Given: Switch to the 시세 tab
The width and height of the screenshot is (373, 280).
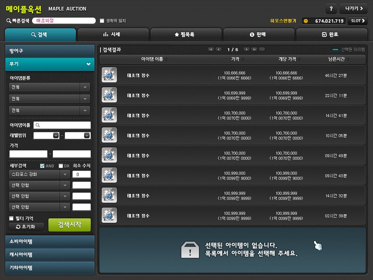Looking at the screenshot, I should [113, 35].
